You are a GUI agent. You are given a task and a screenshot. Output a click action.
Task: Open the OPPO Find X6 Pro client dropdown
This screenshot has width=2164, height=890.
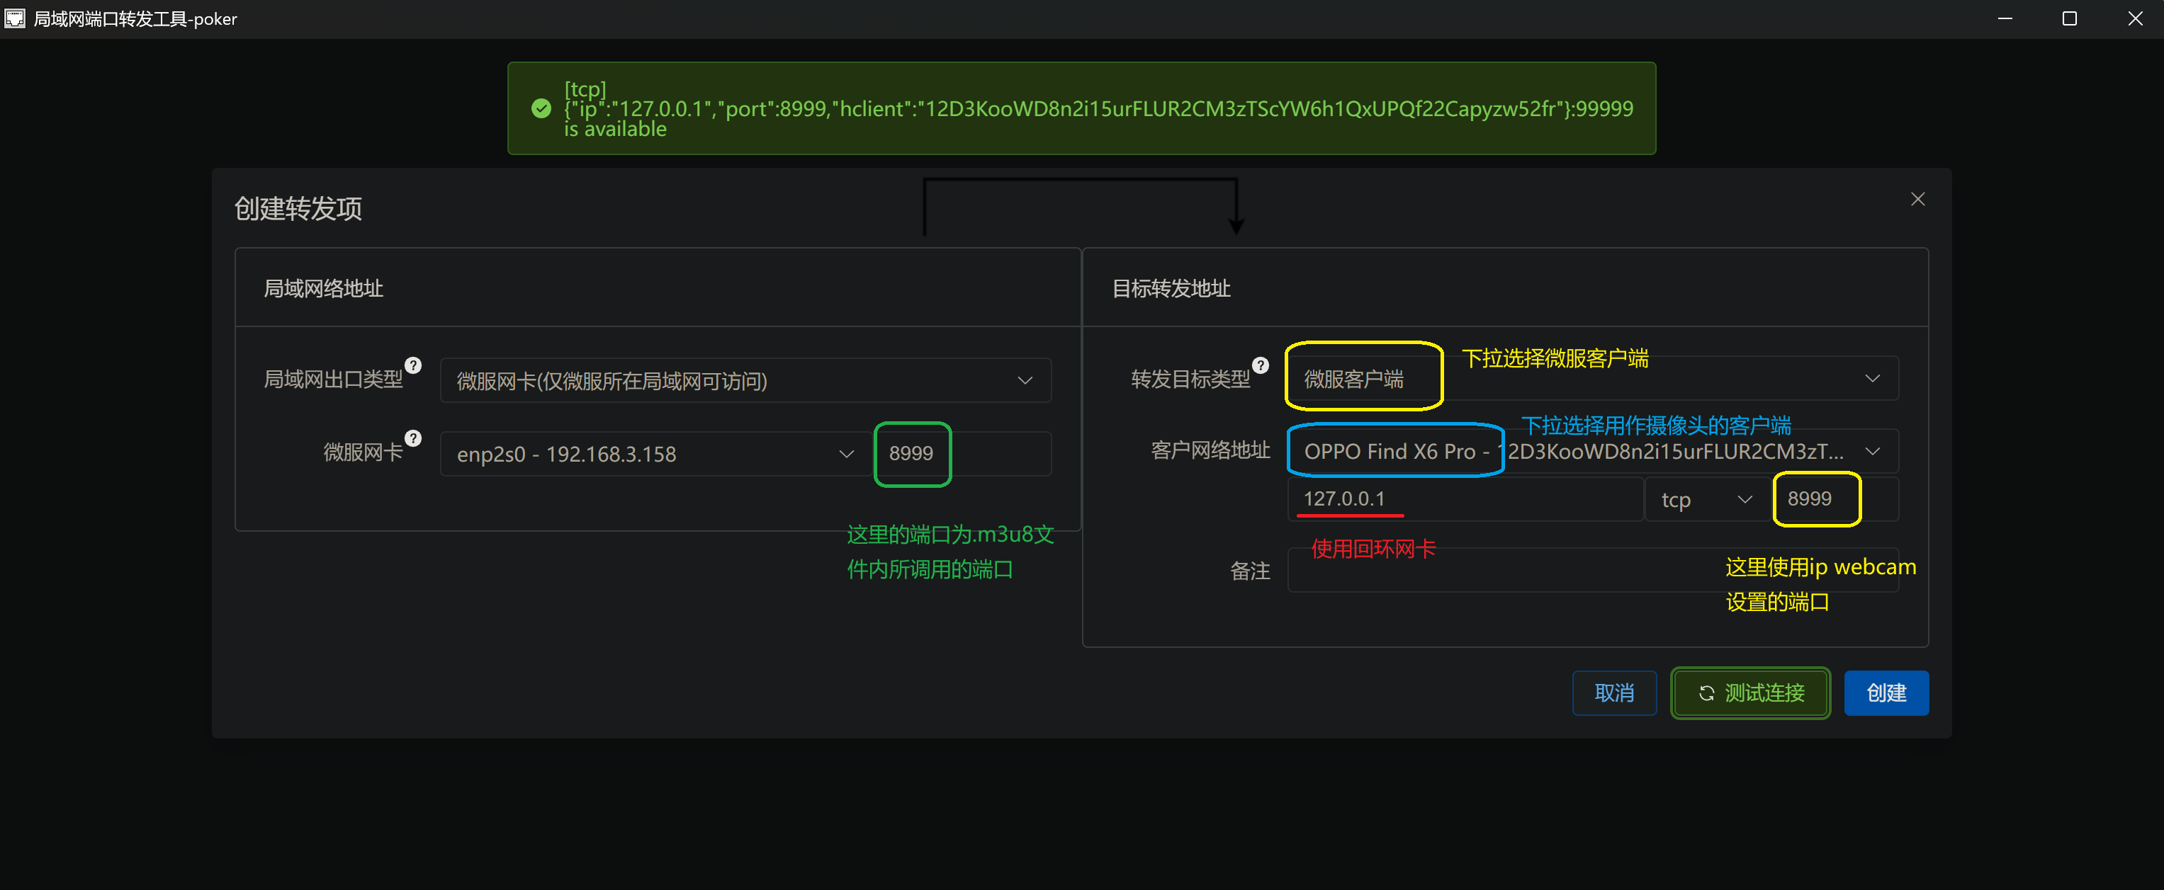tap(1593, 452)
